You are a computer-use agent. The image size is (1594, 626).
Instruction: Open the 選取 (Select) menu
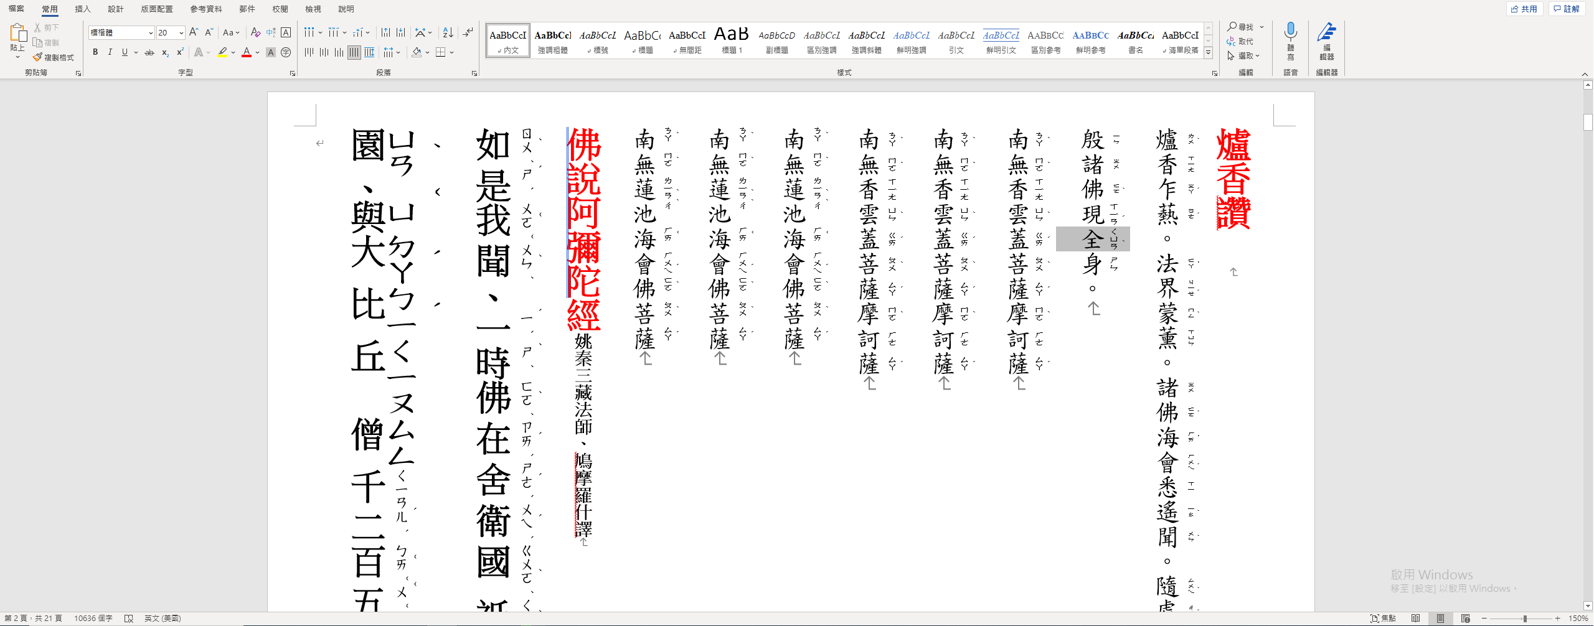pyautogui.click(x=1243, y=55)
